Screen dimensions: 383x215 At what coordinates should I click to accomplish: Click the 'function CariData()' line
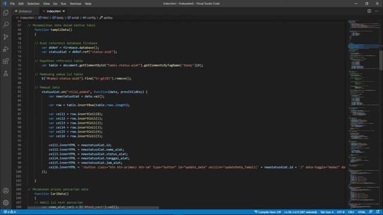tap(51, 193)
